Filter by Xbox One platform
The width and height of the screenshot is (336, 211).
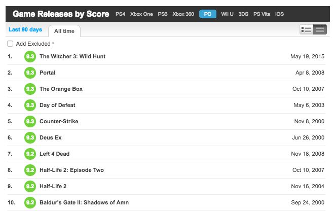(141, 14)
